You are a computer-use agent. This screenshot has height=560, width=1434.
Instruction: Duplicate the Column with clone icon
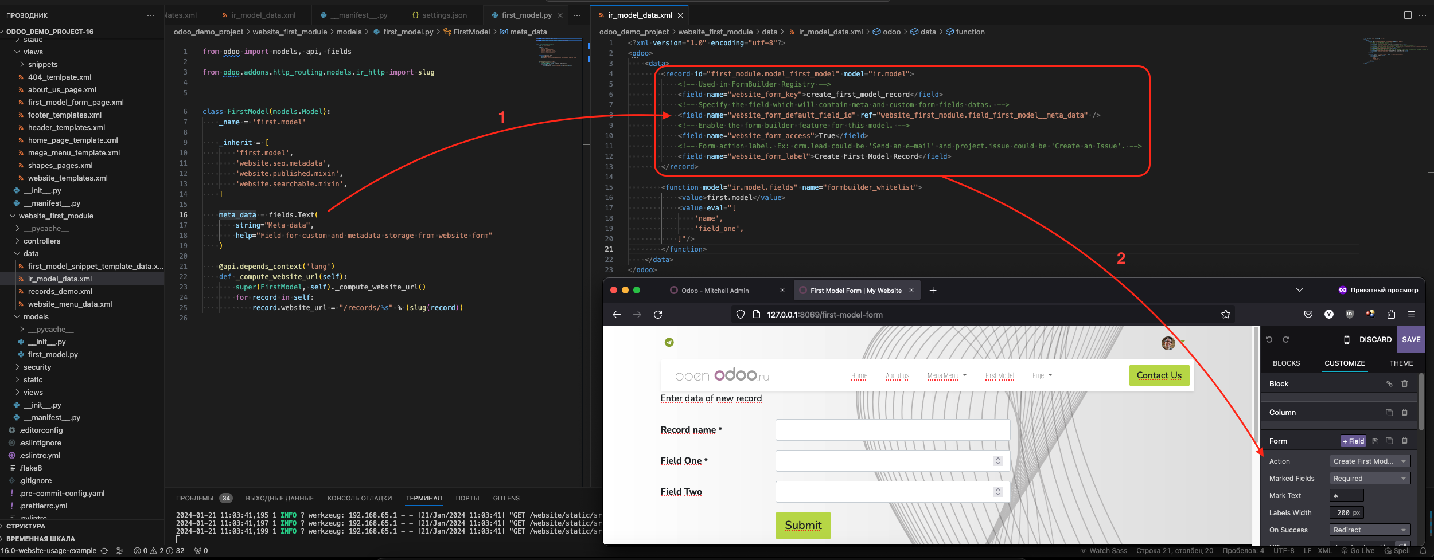point(1389,413)
